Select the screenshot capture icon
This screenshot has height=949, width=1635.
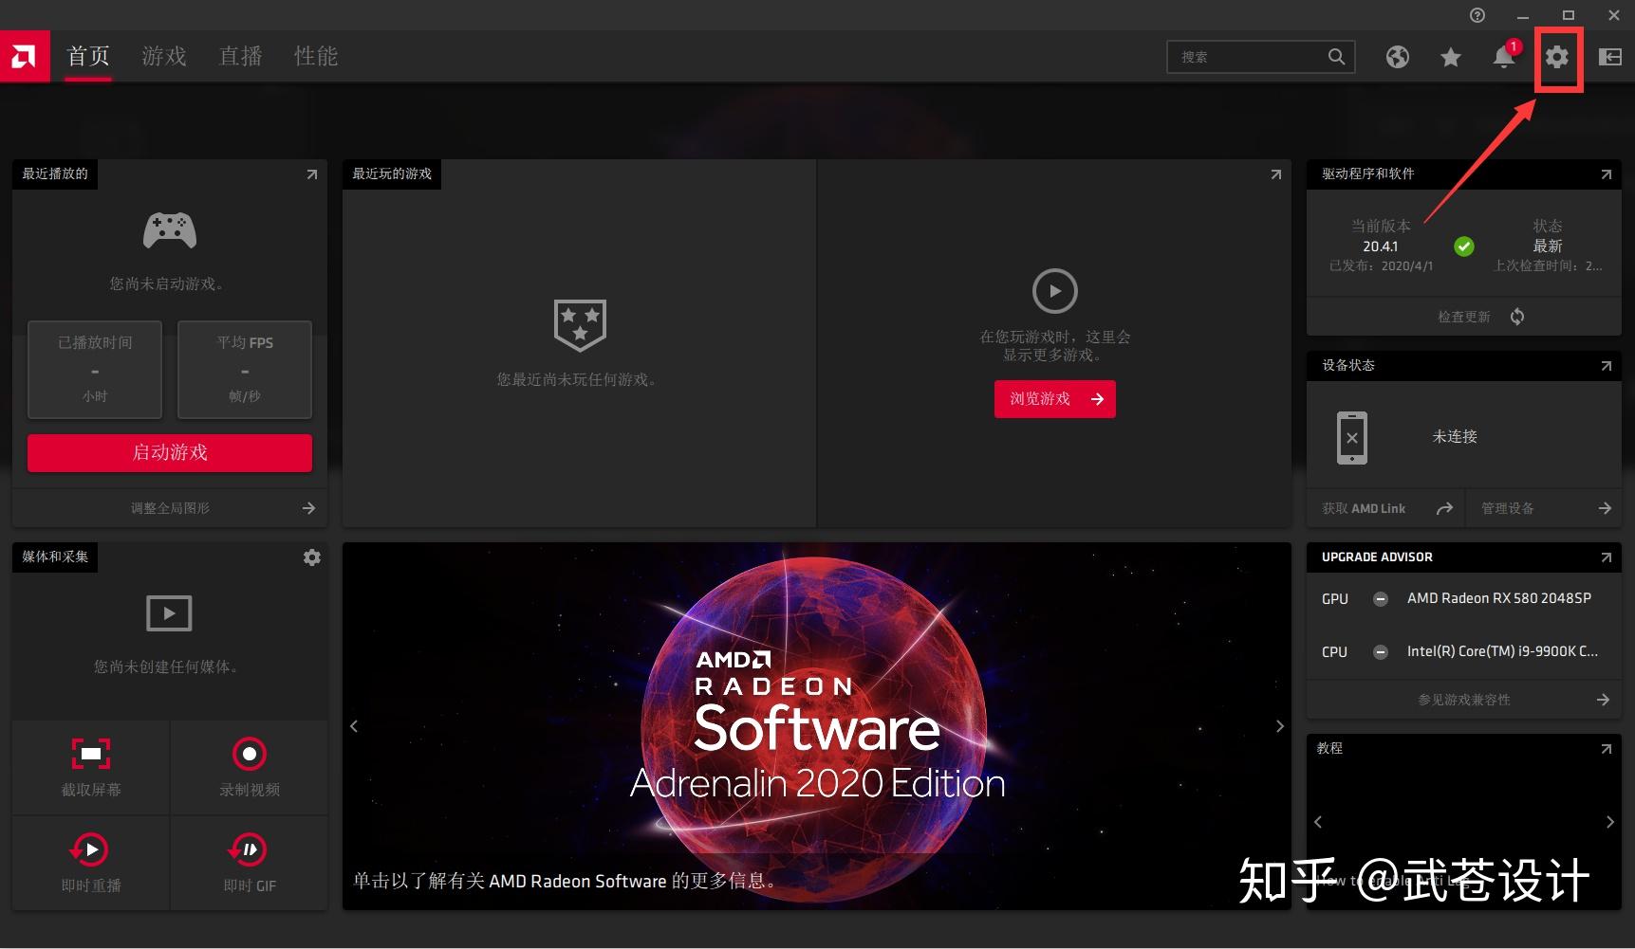(90, 754)
